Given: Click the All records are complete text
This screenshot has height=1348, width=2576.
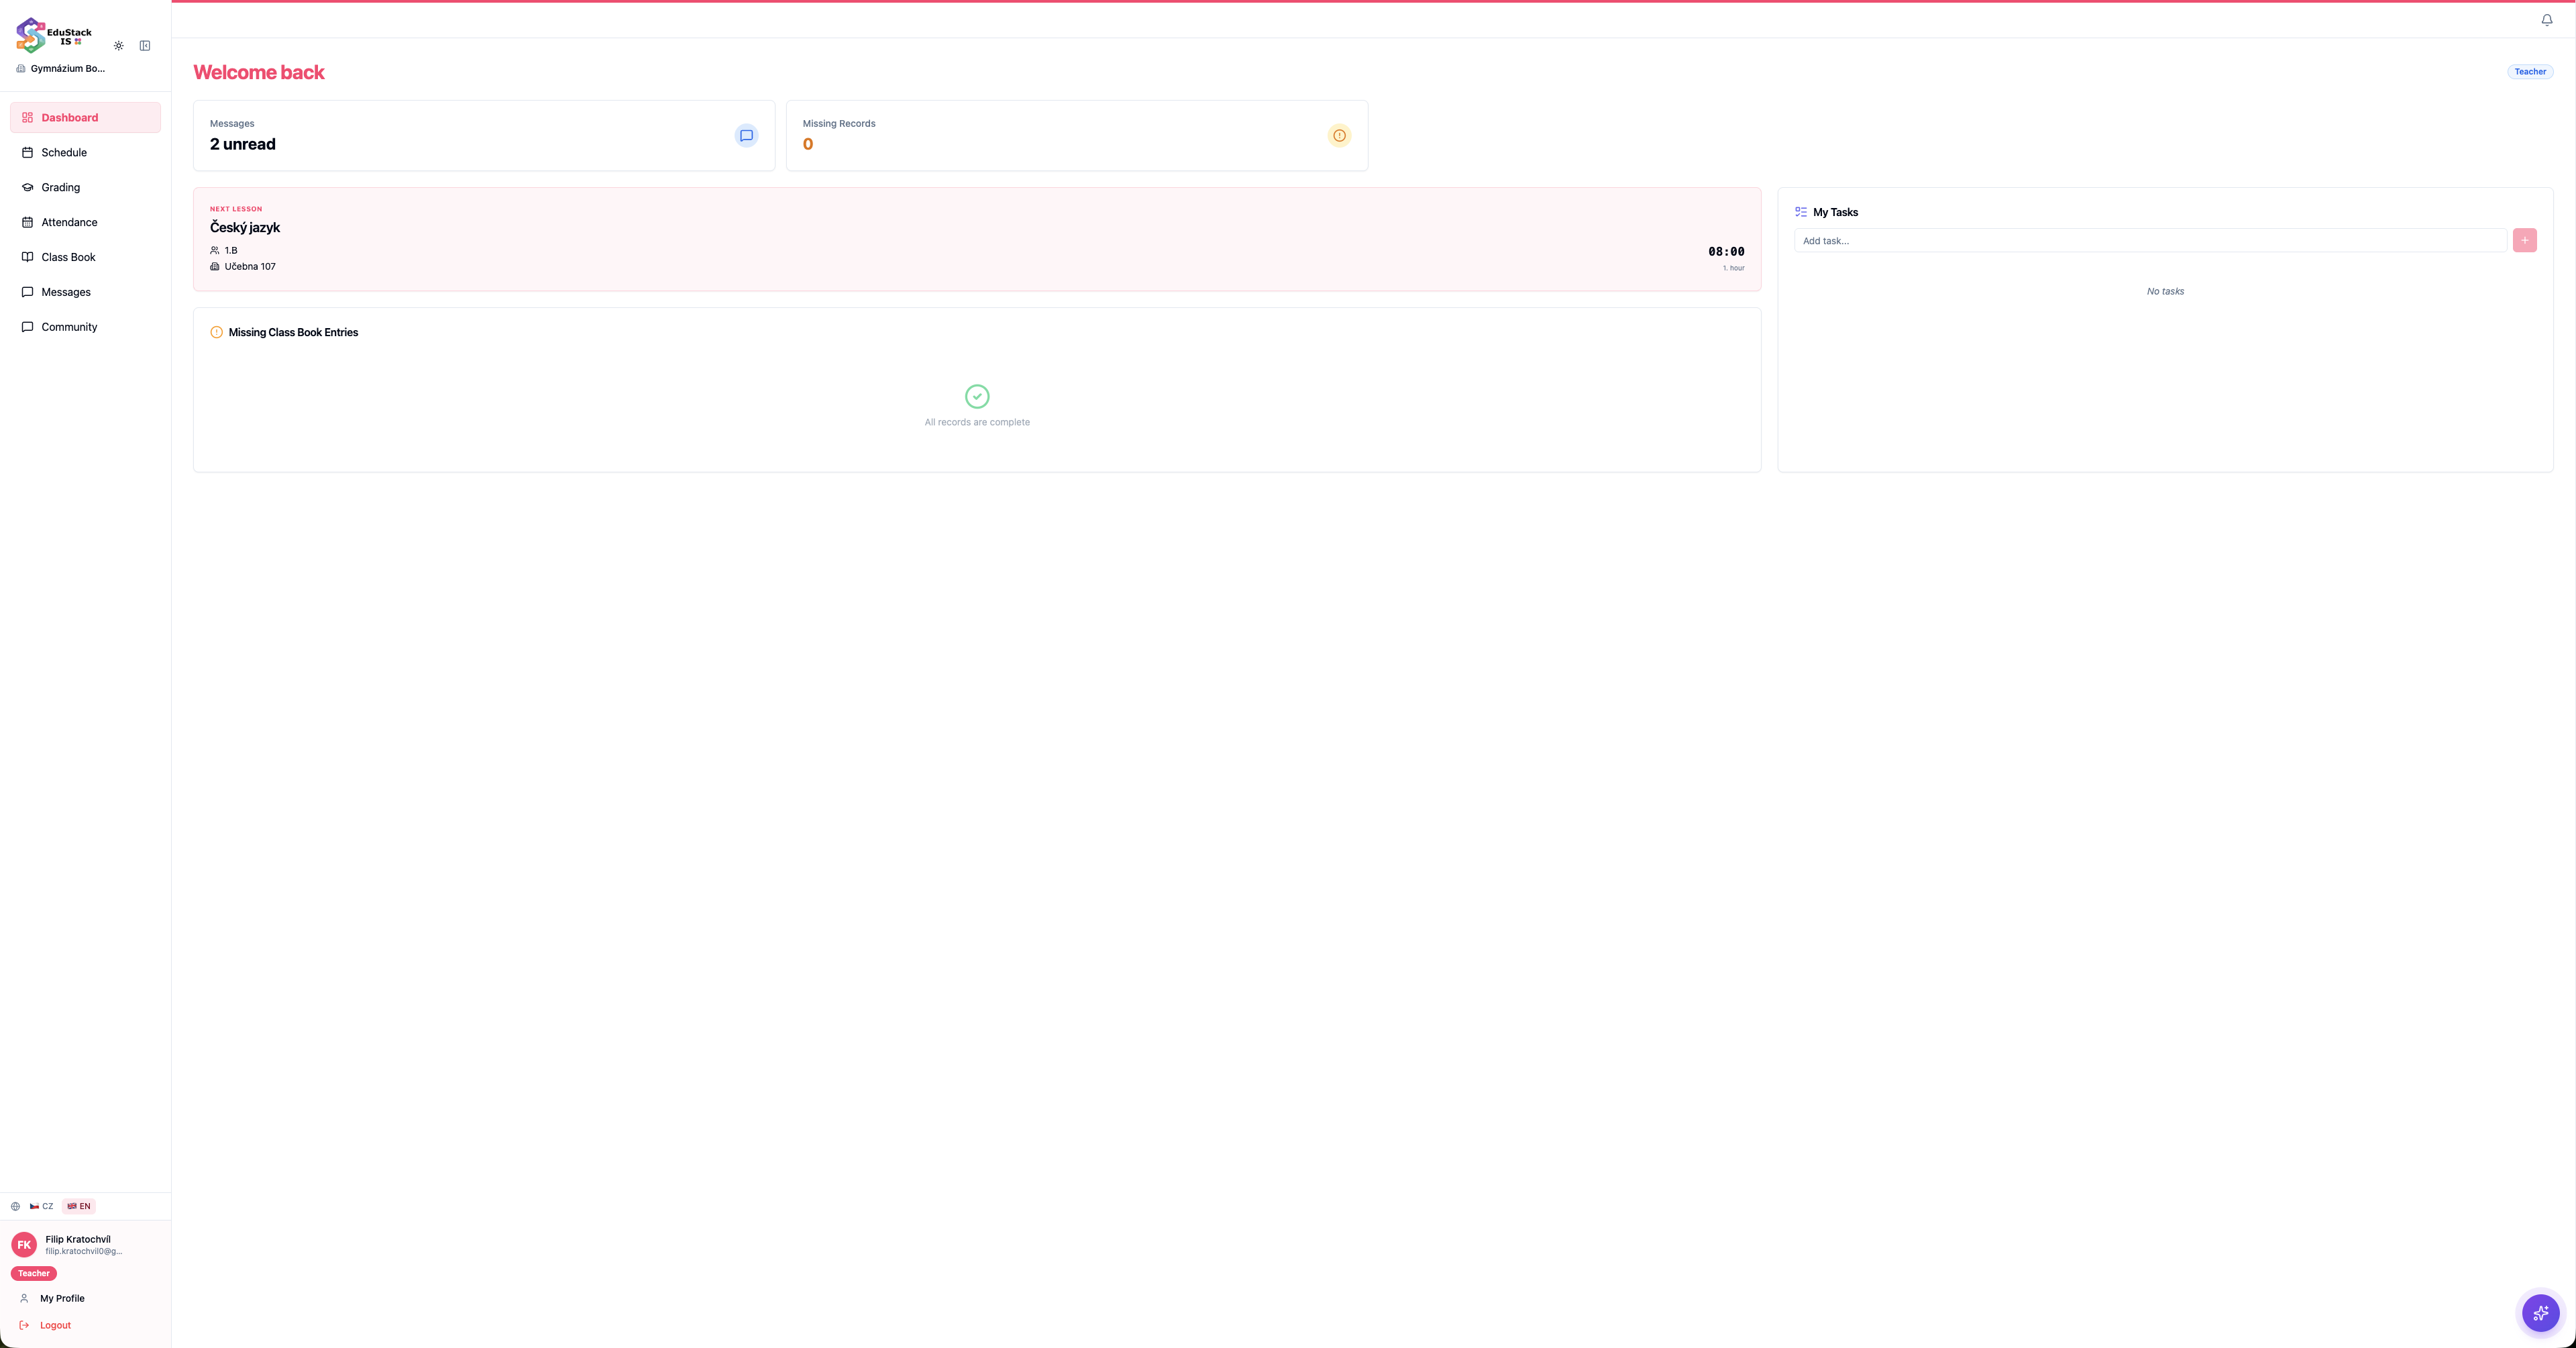Looking at the screenshot, I should [977, 423].
